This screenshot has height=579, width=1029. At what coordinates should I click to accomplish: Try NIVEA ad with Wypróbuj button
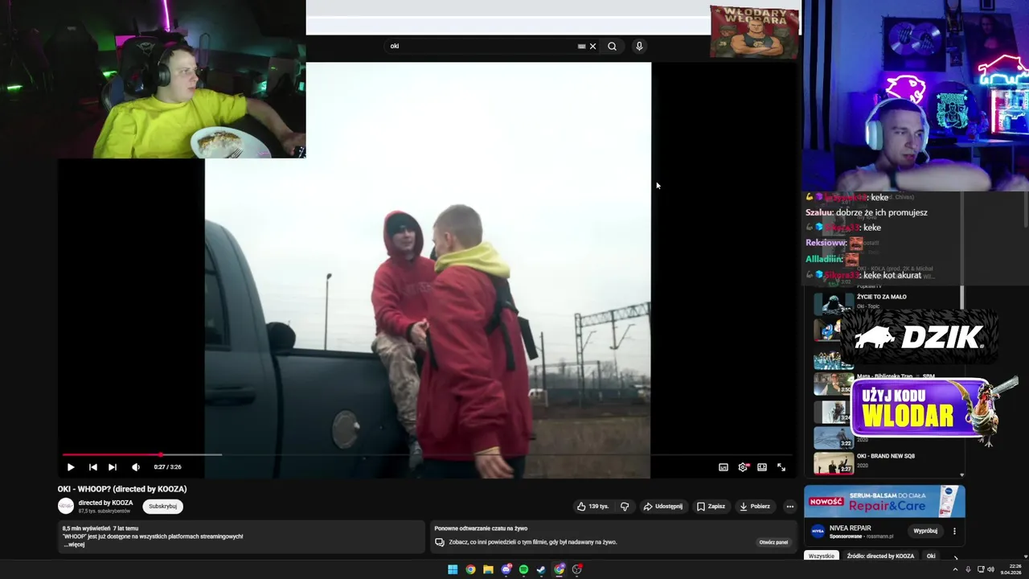(x=925, y=531)
